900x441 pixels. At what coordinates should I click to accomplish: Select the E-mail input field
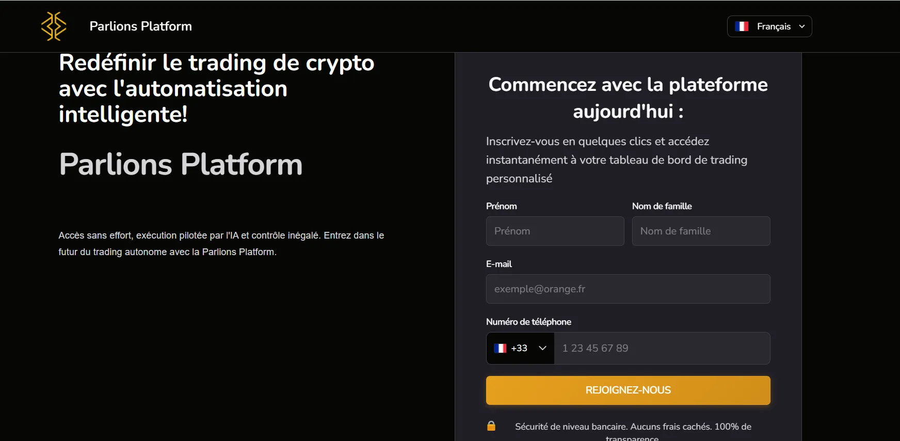coord(628,289)
